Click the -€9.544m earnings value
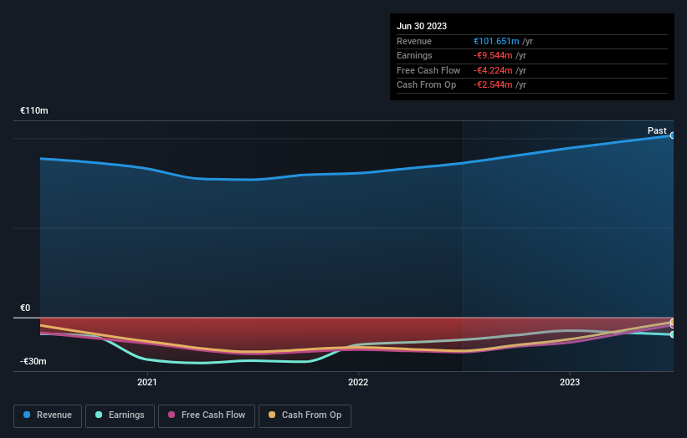687x438 pixels. 493,55
